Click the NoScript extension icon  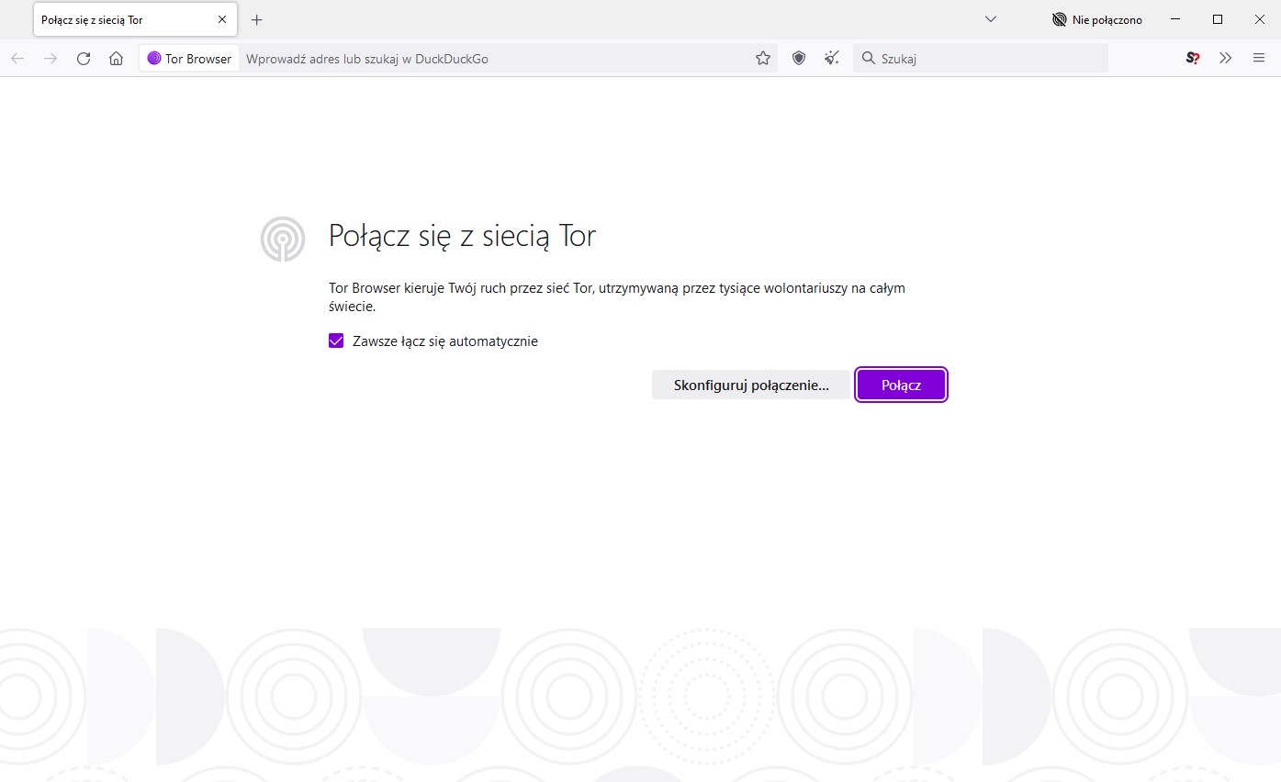click(1193, 59)
